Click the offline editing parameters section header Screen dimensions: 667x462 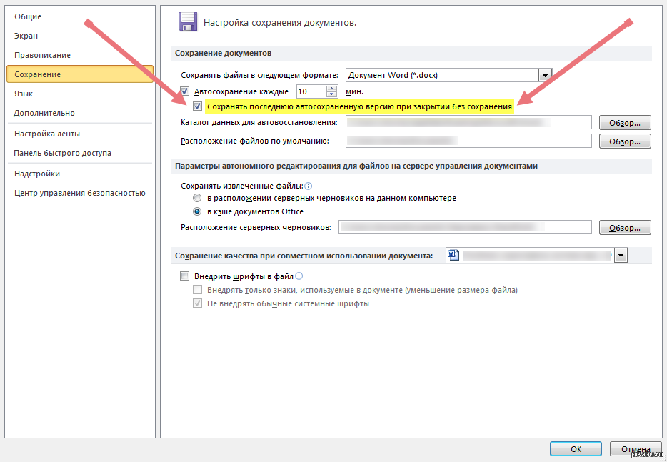pyautogui.click(x=411, y=166)
